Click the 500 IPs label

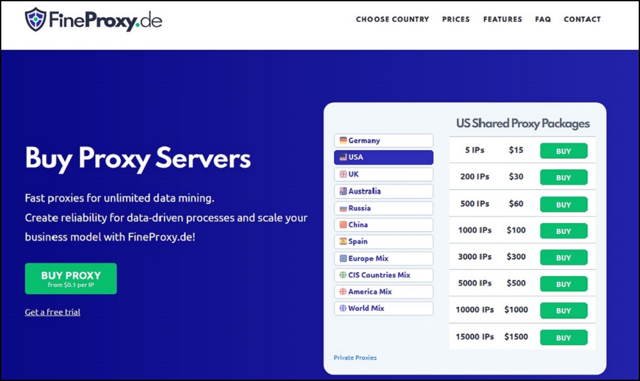coord(475,203)
